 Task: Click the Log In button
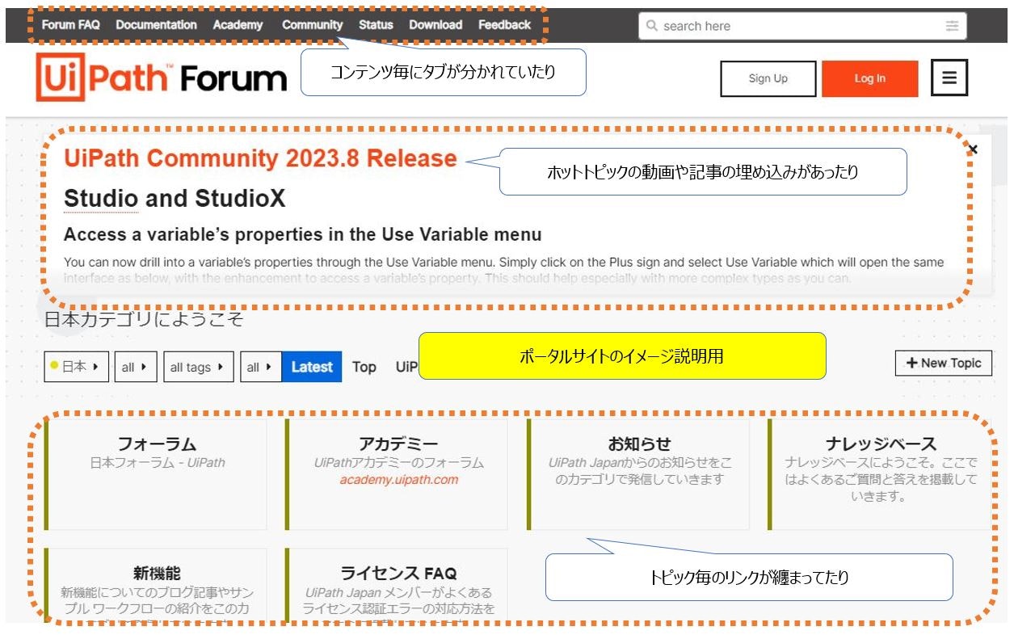pyautogui.click(x=869, y=78)
